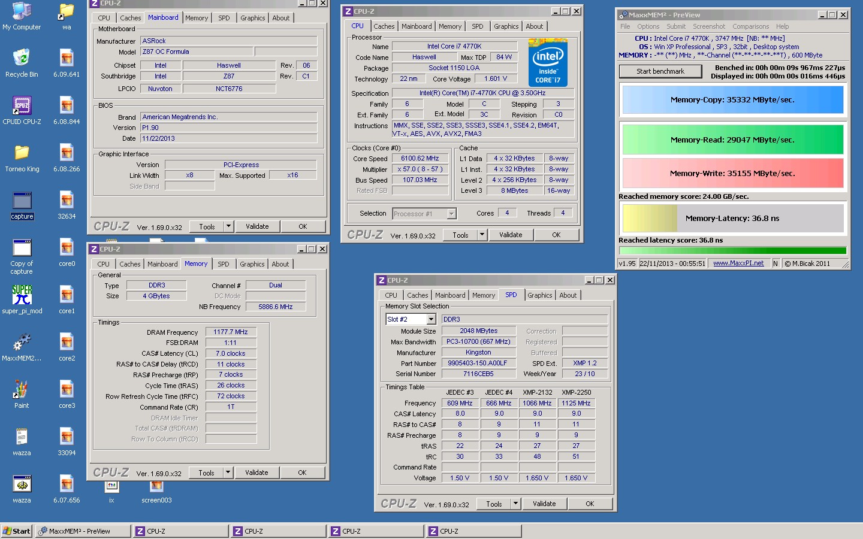863x539 pixels.
Task: Open the 'wa' folder icon
Action: click(67, 16)
